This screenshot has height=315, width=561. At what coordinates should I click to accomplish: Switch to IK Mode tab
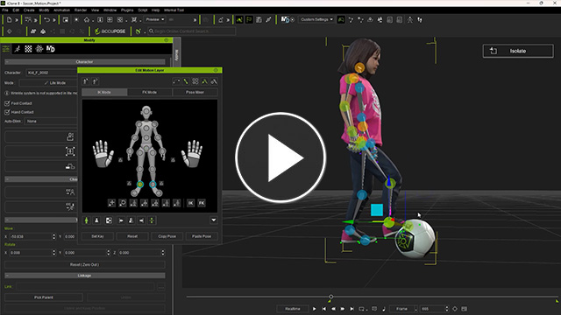[104, 92]
